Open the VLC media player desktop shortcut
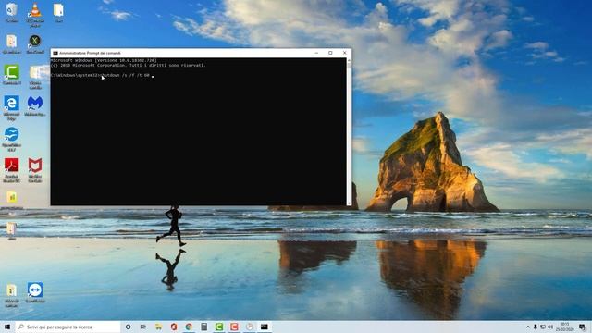This screenshot has height=333, width=592. click(35, 15)
